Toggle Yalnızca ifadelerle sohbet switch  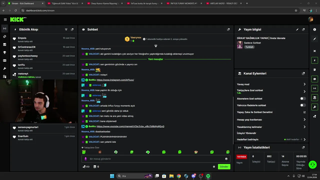pyautogui.click(x=303, y=105)
